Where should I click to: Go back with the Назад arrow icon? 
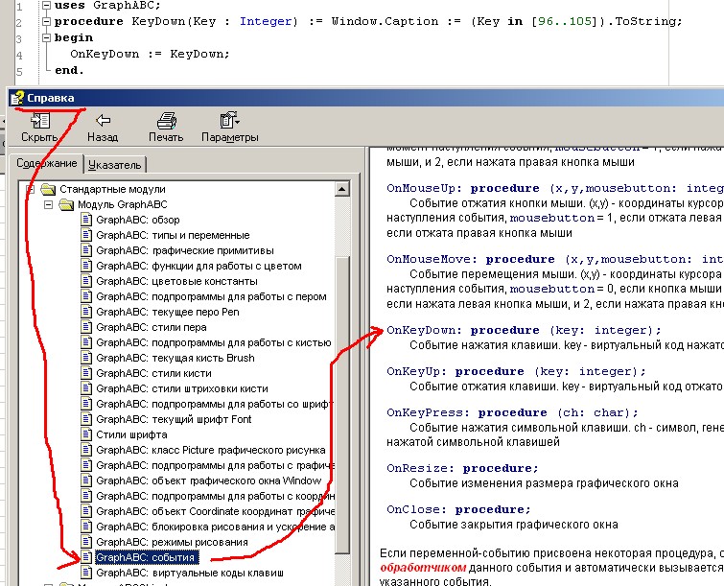point(103,121)
